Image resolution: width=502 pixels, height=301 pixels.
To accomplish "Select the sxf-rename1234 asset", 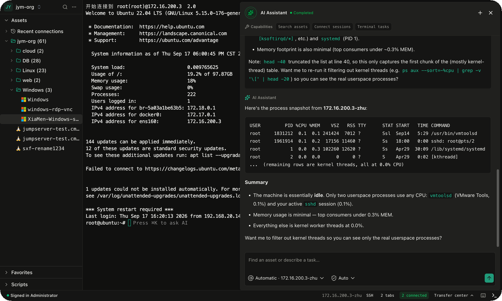I will point(41,148).
